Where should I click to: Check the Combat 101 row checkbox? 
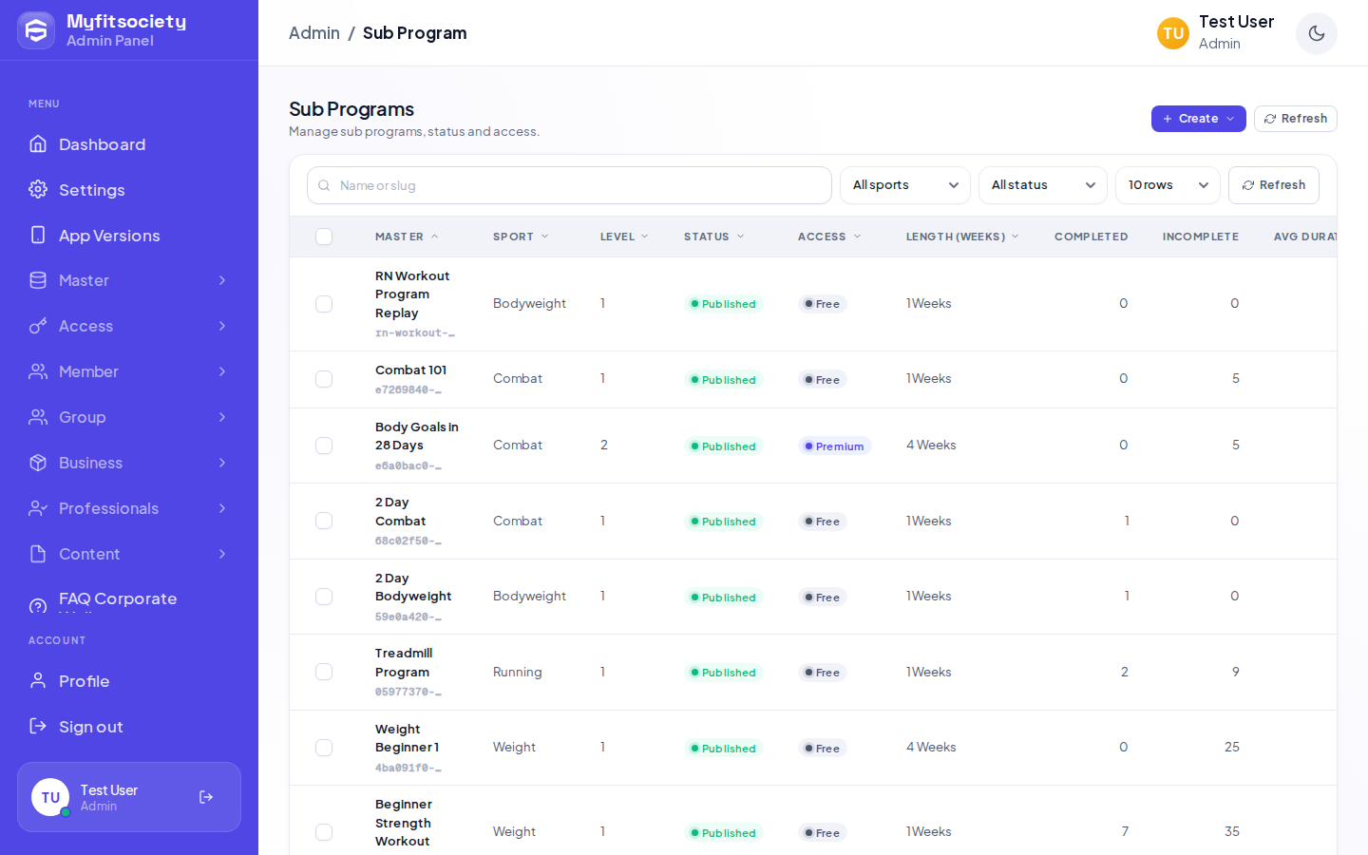pos(324,379)
